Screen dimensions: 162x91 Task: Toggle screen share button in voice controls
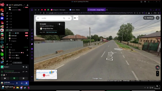14,78
